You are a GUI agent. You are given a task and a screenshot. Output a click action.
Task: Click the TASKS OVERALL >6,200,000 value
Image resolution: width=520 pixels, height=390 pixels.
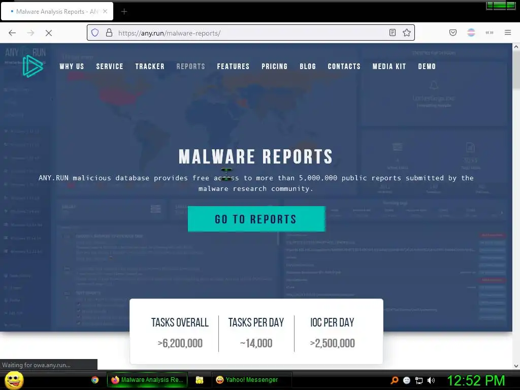tap(180, 343)
